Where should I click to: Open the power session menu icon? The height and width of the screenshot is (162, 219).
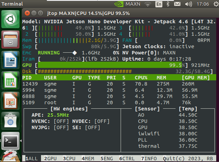click(216, 4)
